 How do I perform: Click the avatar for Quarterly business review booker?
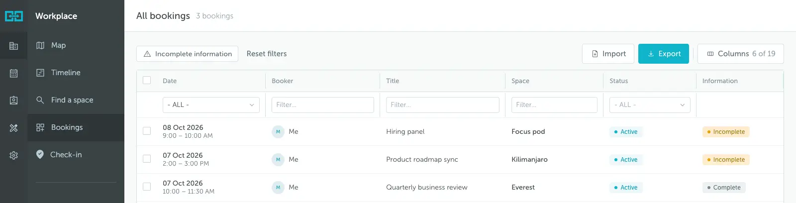pyautogui.click(x=278, y=188)
